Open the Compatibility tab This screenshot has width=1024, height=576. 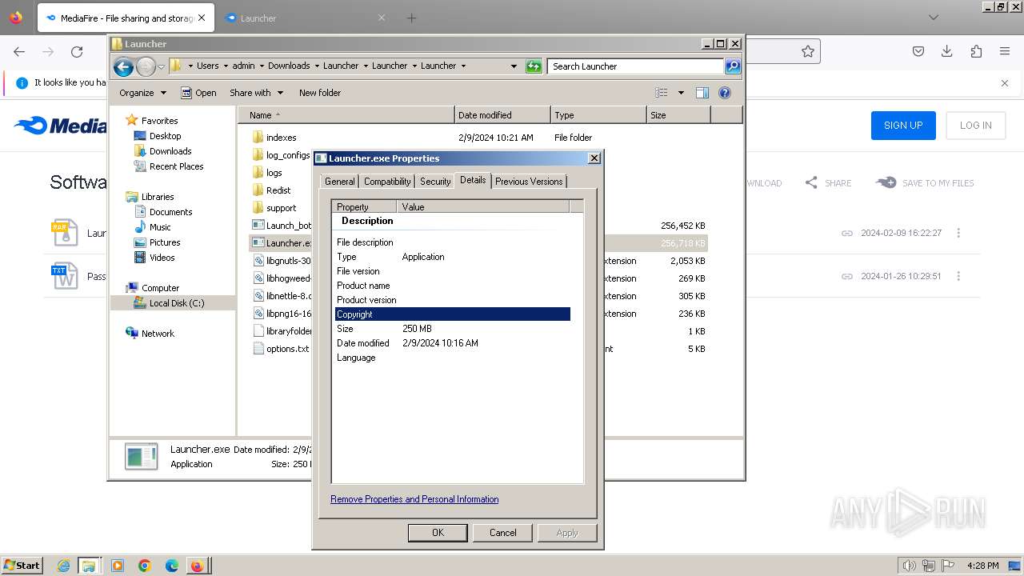pos(387,182)
